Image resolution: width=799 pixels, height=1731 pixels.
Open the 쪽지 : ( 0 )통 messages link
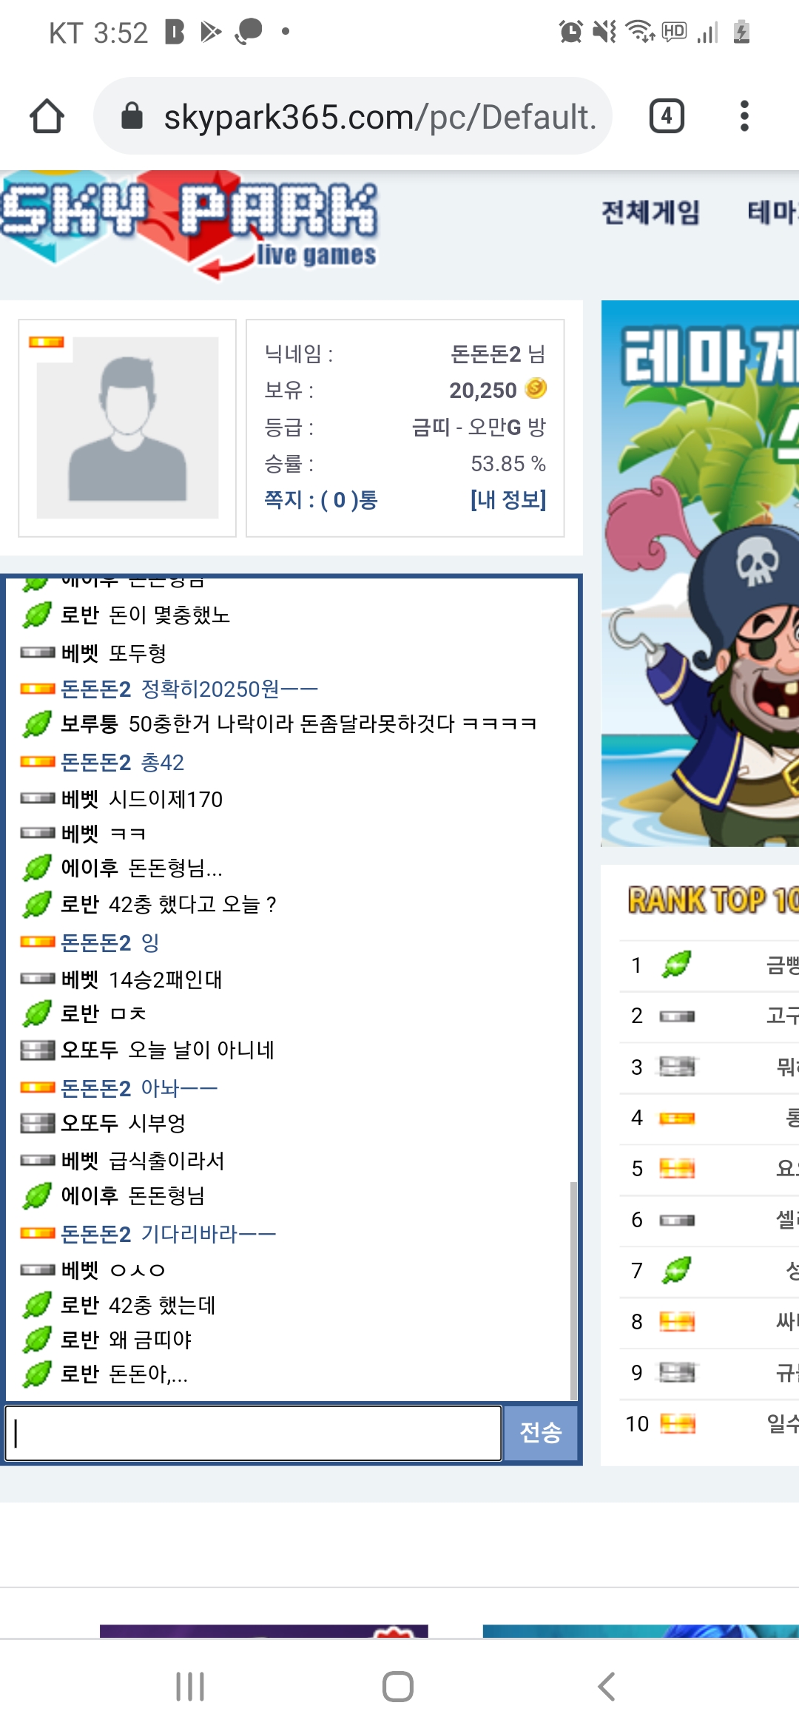[x=321, y=500]
